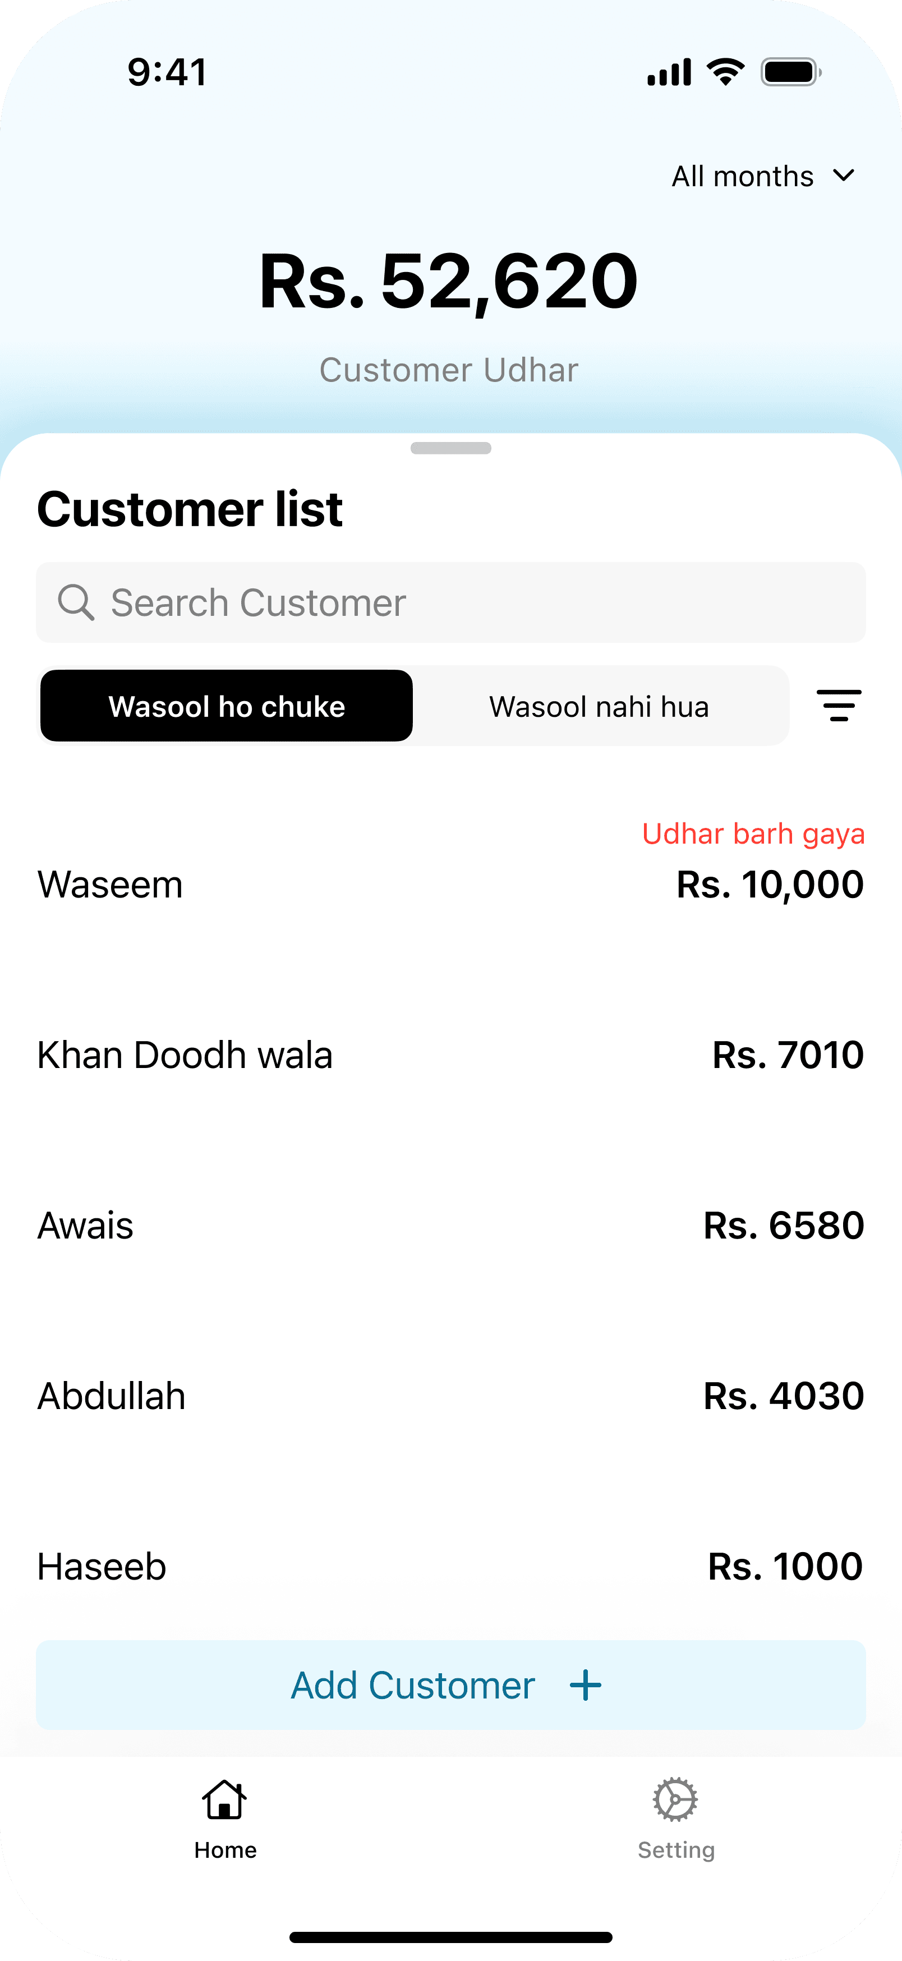This screenshot has width=902, height=1961.
Task: Go to Setting tab label
Action: (x=676, y=1850)
